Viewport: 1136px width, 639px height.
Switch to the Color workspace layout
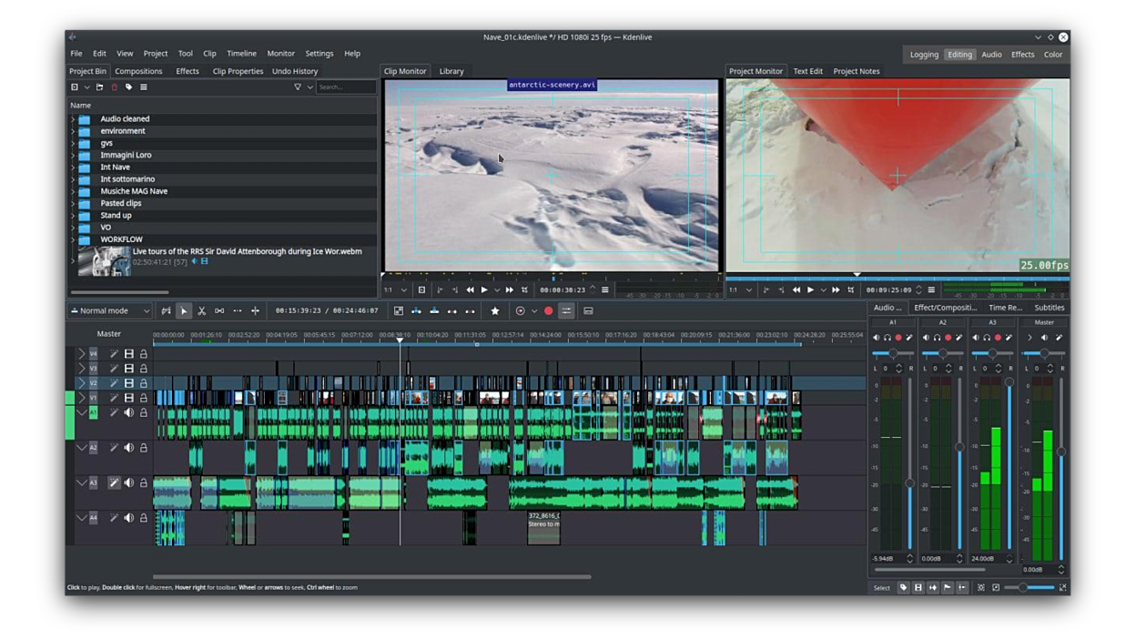pyautogui.click(x=1052, y=55)
